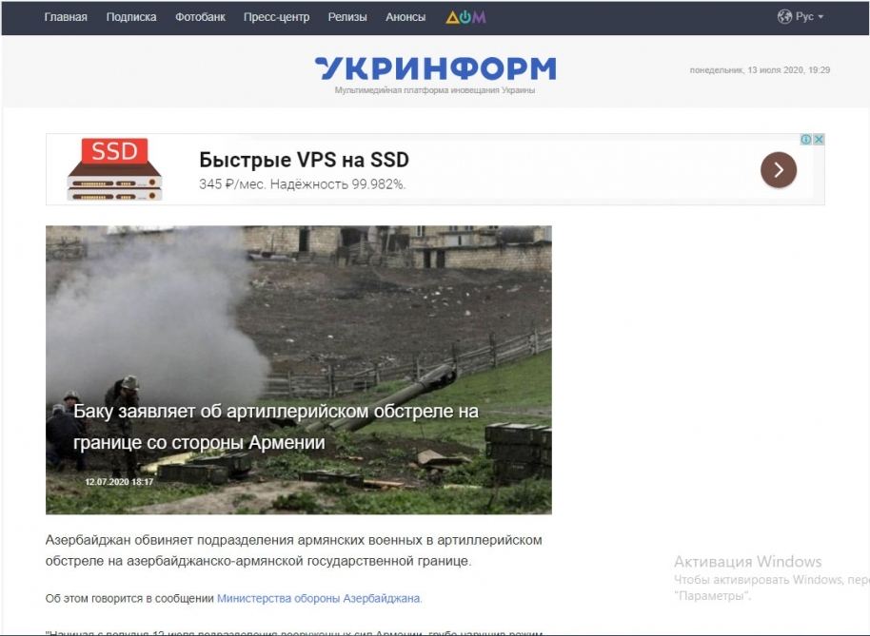Click the ad text 345 ₽/мес. Надёжность 99.982%
Image resolution: width=870 pixels, height=636 pixels.
point(303,184)
